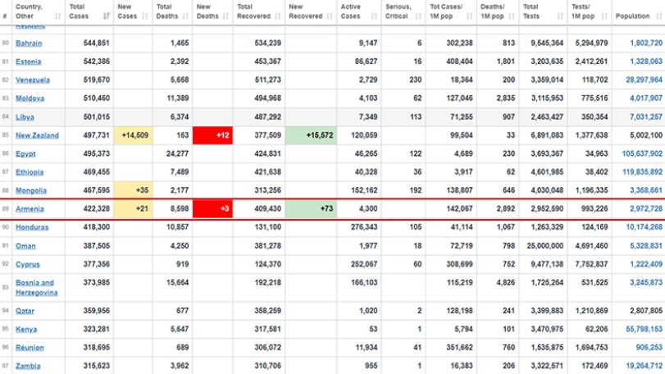The height and width of the screenshot is (374, 665).
Task: Sort by Serious, Critical column arrows
Action: pos(418,16)
